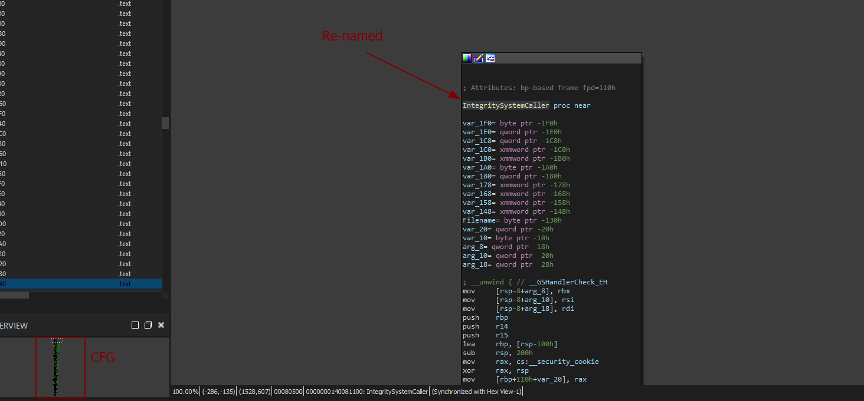Image resolution: width=864 pixels, height=401 pixels.
Task: Select the highlighted blue .text row
Action: point(81,284)
